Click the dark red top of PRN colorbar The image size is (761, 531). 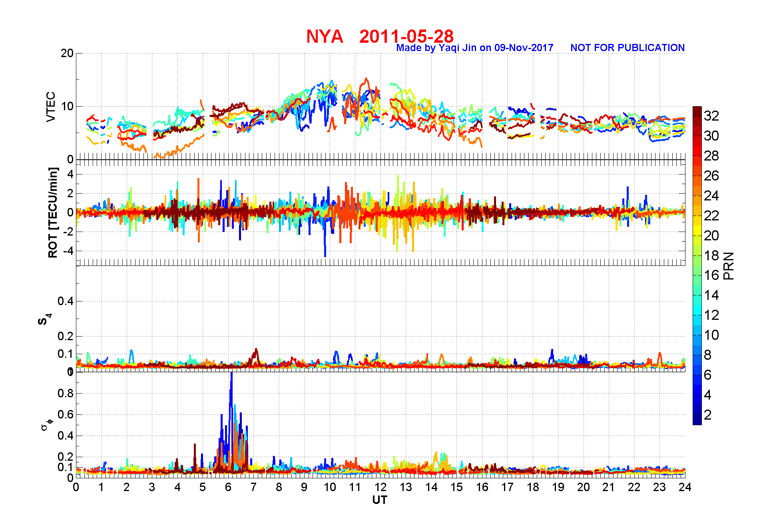tap(697, 111)
